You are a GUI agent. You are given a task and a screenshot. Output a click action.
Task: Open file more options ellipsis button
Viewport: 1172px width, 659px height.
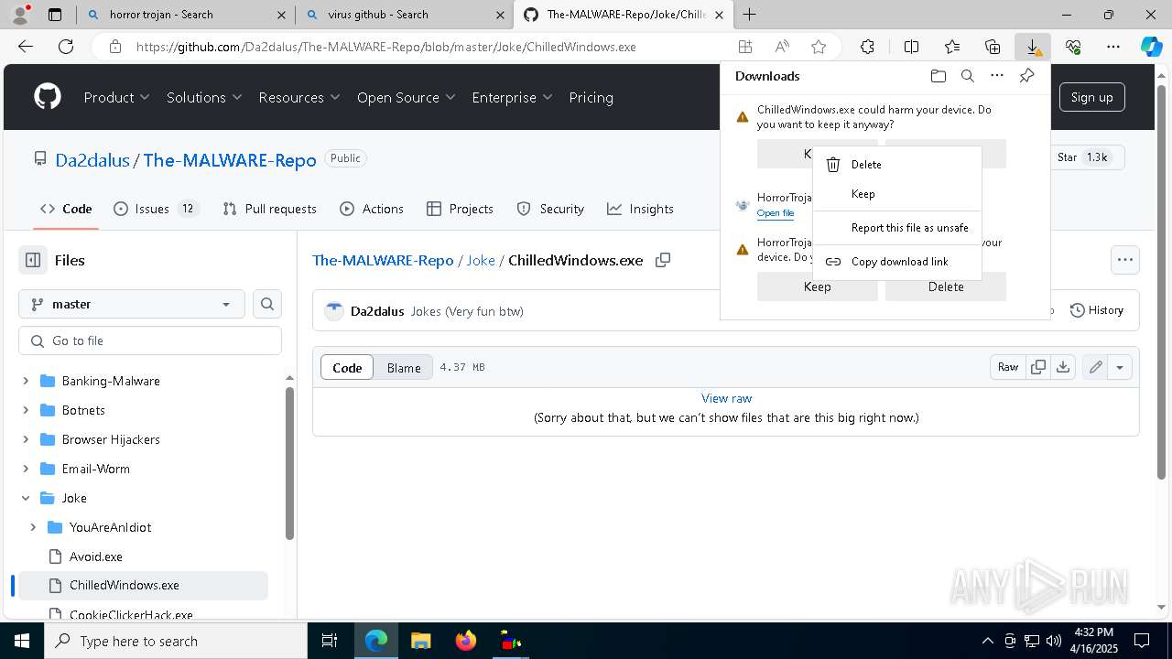(x=1125, y=260)
